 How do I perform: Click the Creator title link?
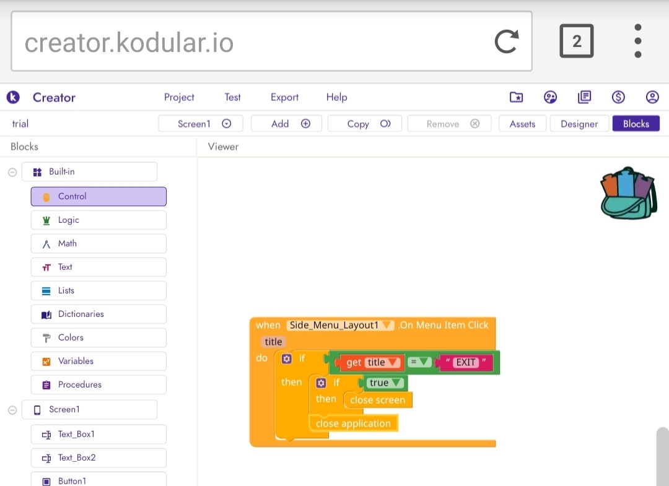(x=54, y=97)
